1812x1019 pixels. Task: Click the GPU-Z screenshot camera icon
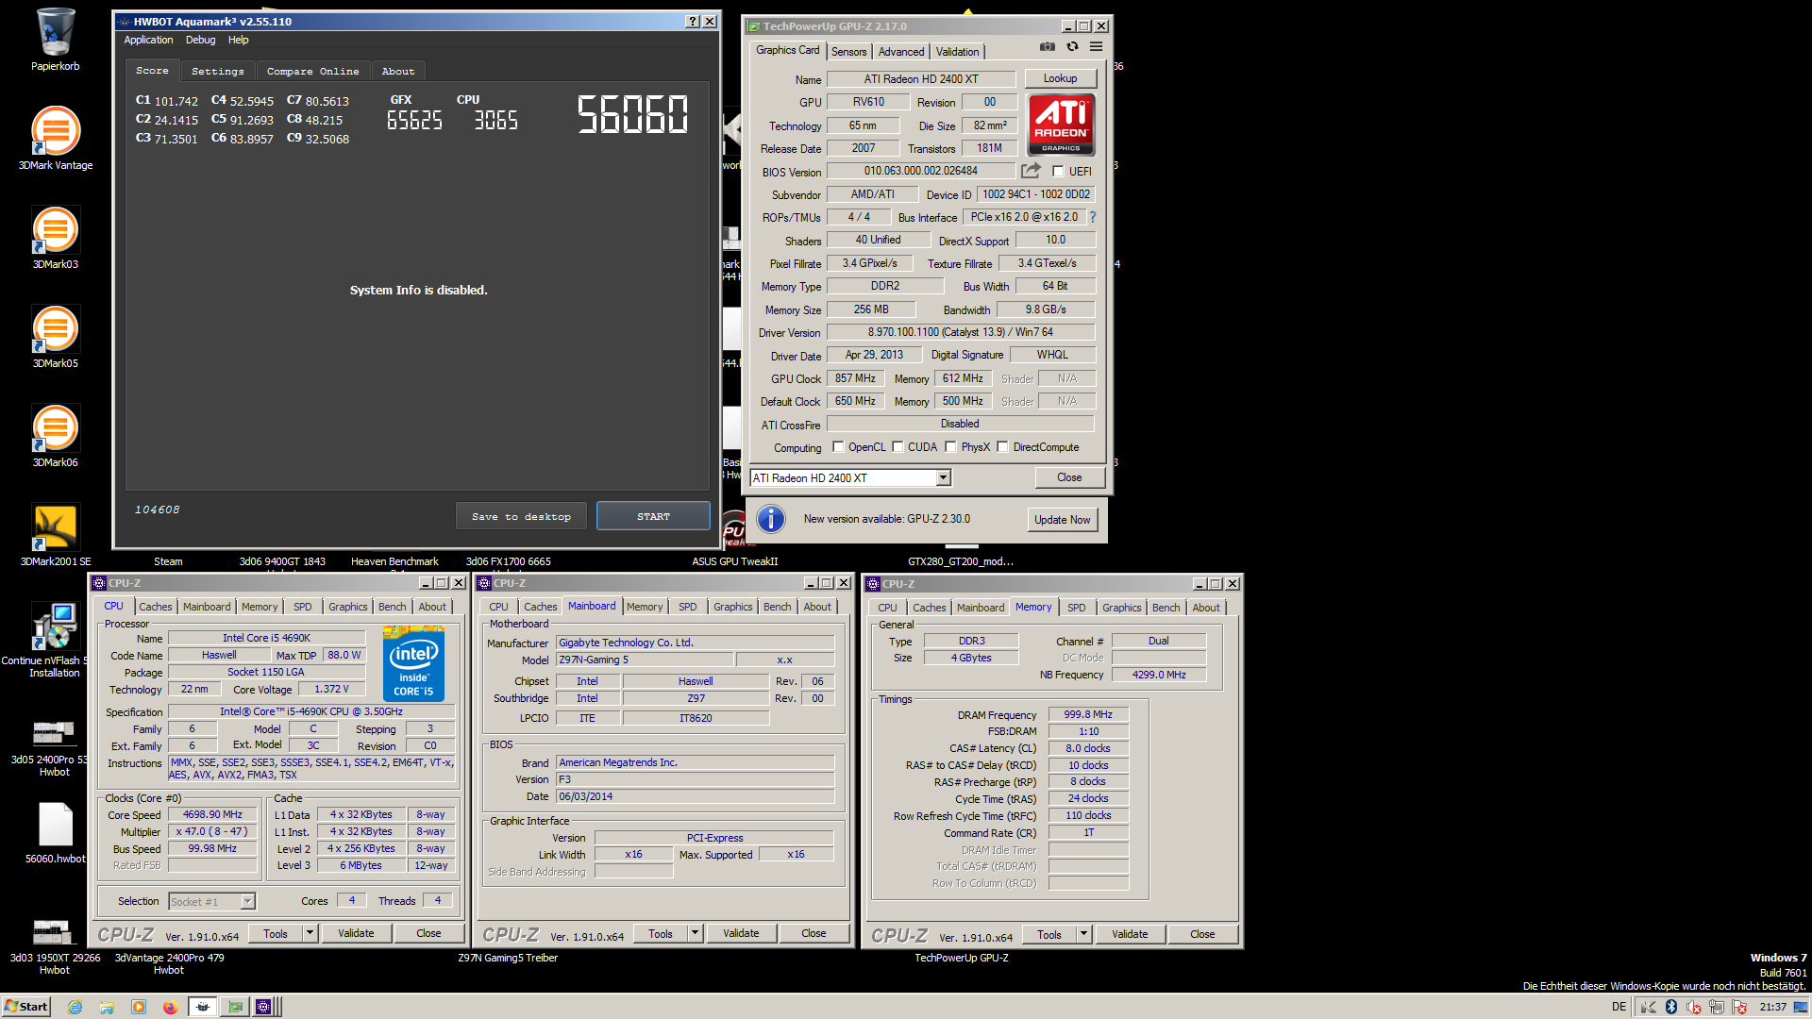1048,46
